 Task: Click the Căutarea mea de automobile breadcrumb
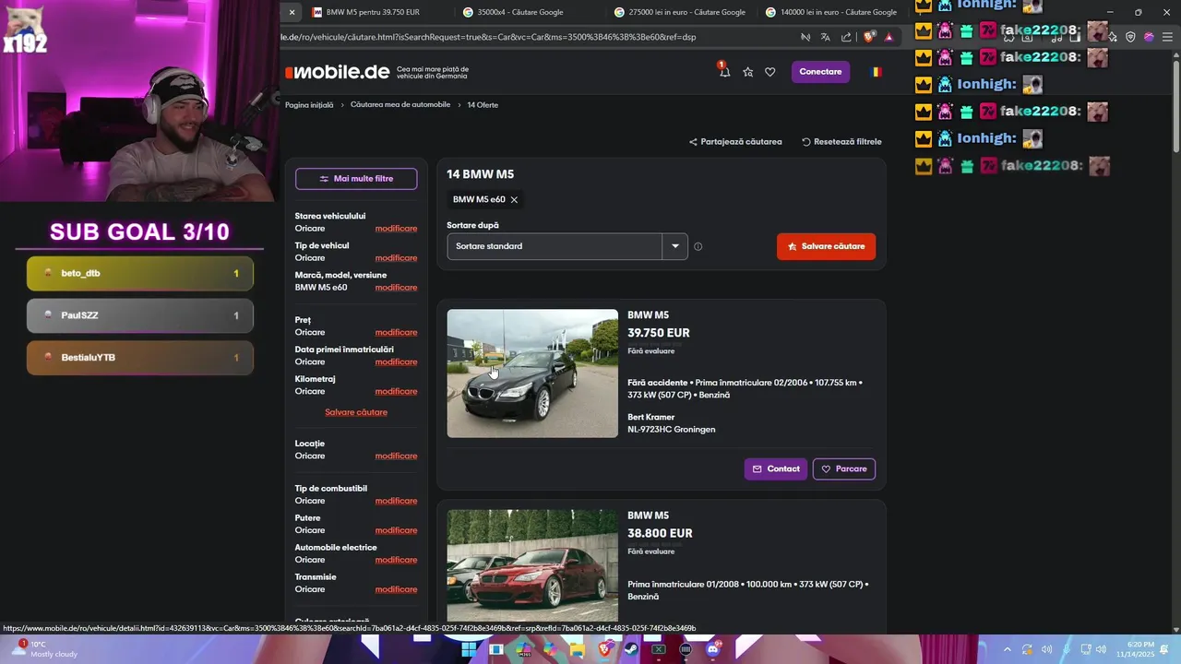(x=400, y=105)
